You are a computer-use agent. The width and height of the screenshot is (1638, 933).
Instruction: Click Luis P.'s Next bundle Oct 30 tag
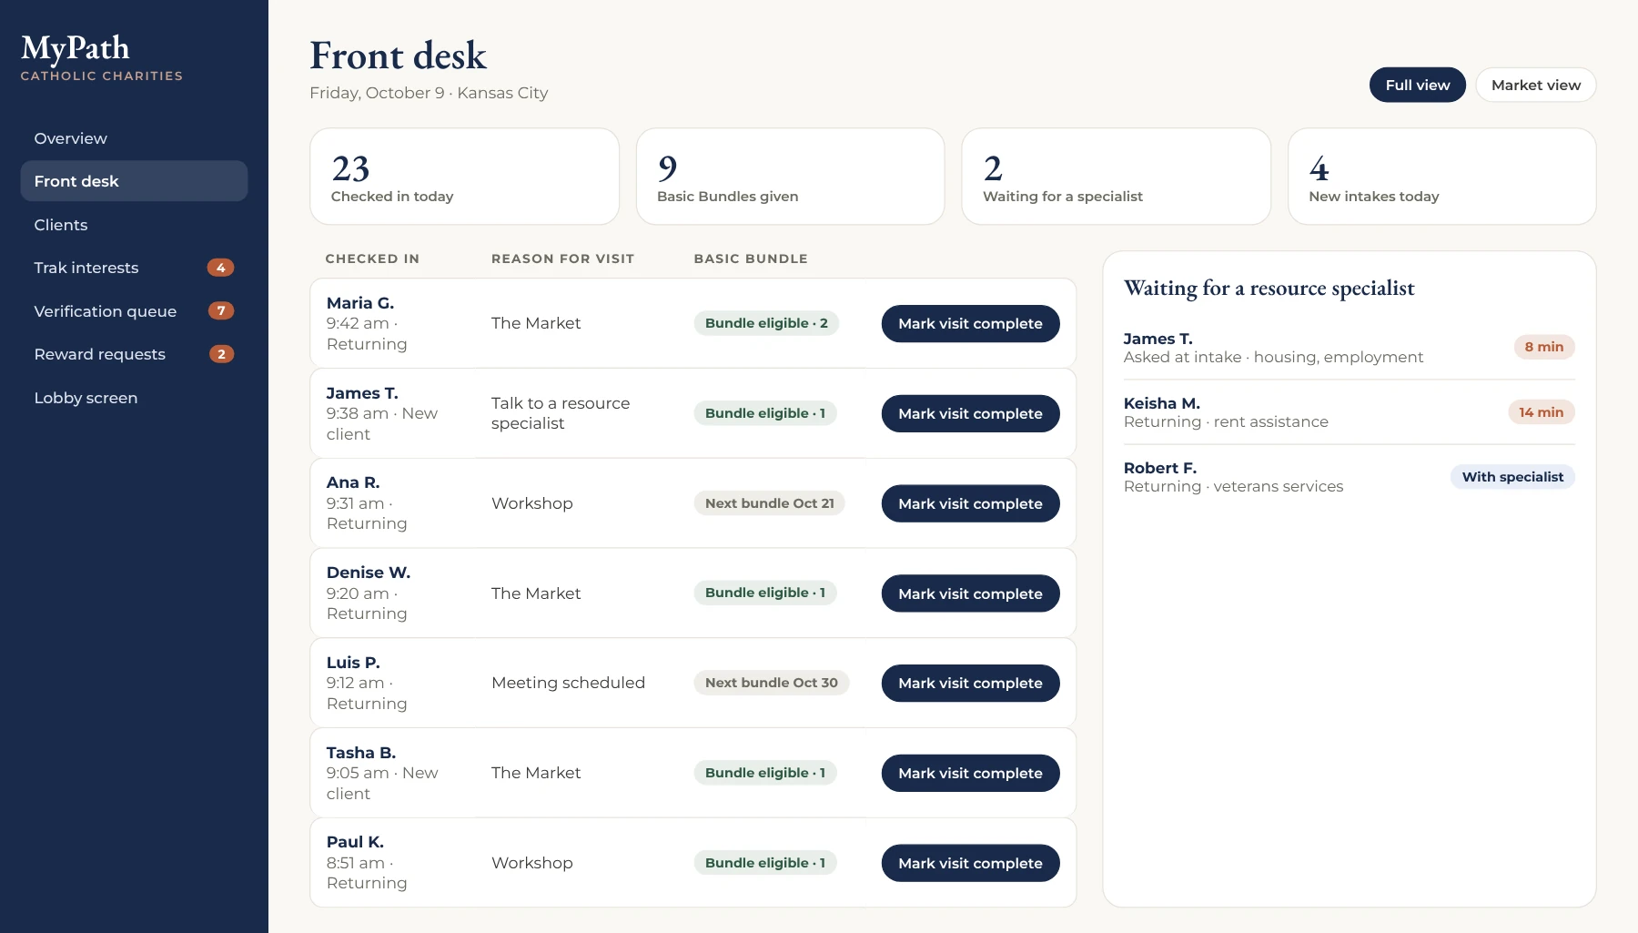(771, 683)
